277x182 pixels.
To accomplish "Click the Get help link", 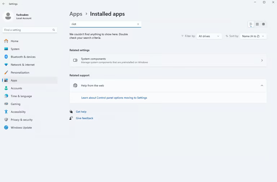I will (81, 112).
